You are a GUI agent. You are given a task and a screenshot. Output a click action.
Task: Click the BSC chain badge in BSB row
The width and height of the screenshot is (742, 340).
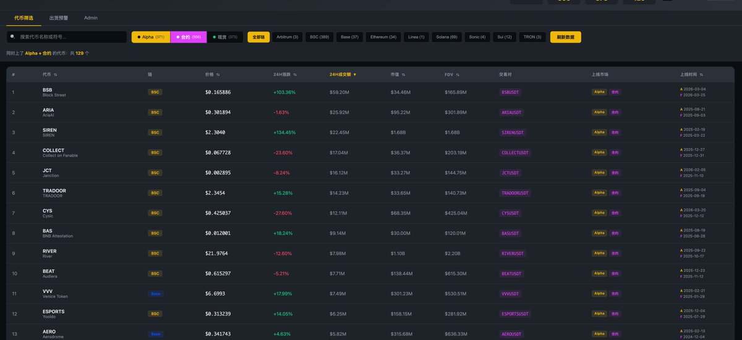coord(155,92)
